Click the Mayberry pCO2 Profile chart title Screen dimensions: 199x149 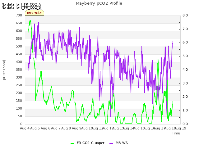(99, 3)
